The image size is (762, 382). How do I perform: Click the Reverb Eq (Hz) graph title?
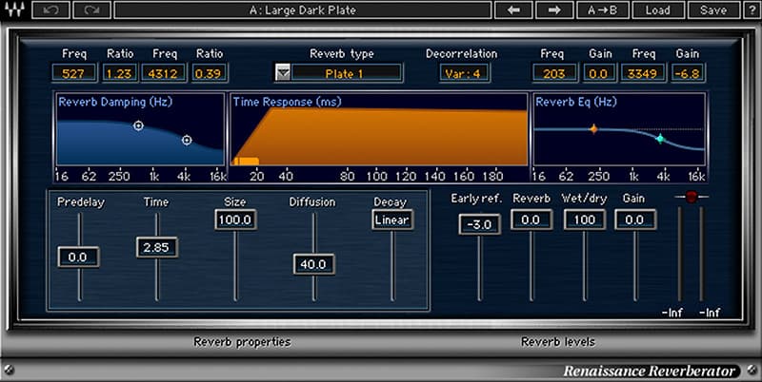576,102
